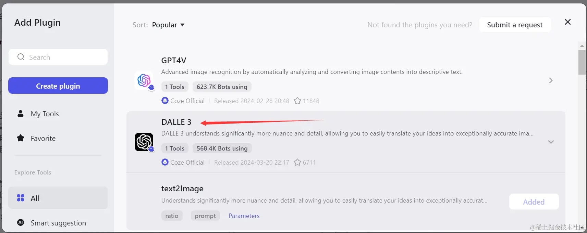Select the All tools category
587x233 pixels.
coord(58,198)
